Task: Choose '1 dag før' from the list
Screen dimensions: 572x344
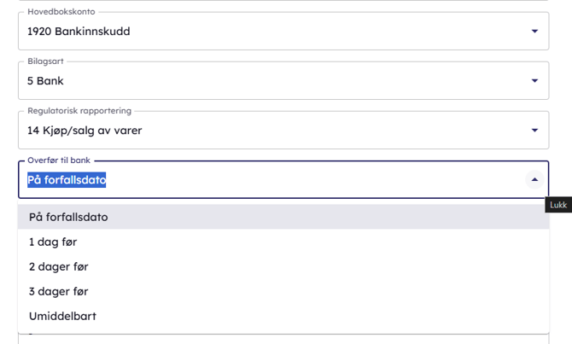Action: (53, 242)
